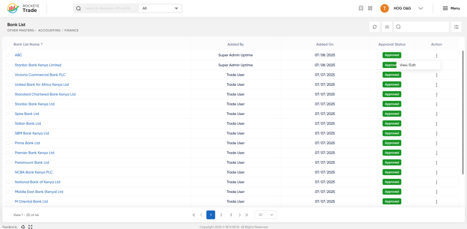Go to page 3

231,215
